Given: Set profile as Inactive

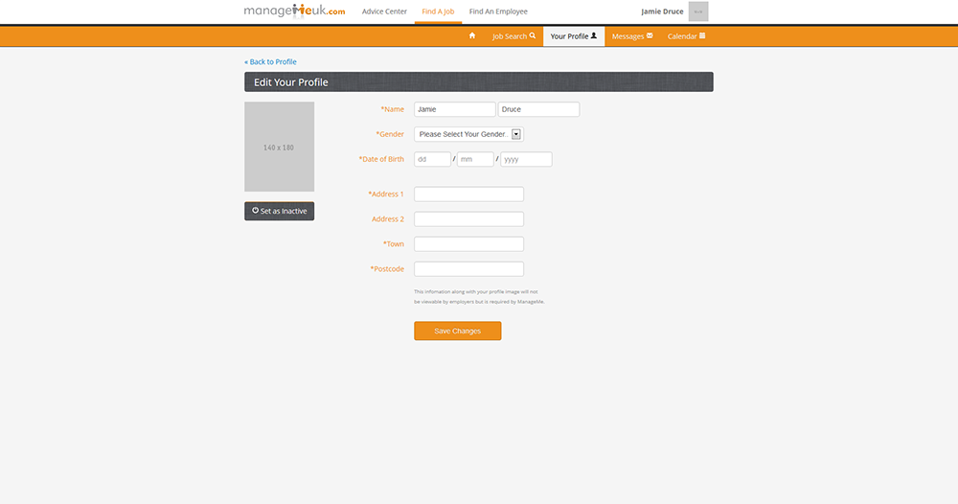Looking at the screenshot, I should coord(279,211).
